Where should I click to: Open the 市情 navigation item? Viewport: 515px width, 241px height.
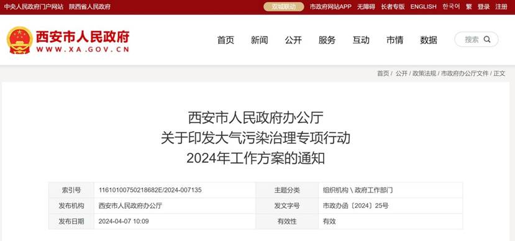[394, 40]
